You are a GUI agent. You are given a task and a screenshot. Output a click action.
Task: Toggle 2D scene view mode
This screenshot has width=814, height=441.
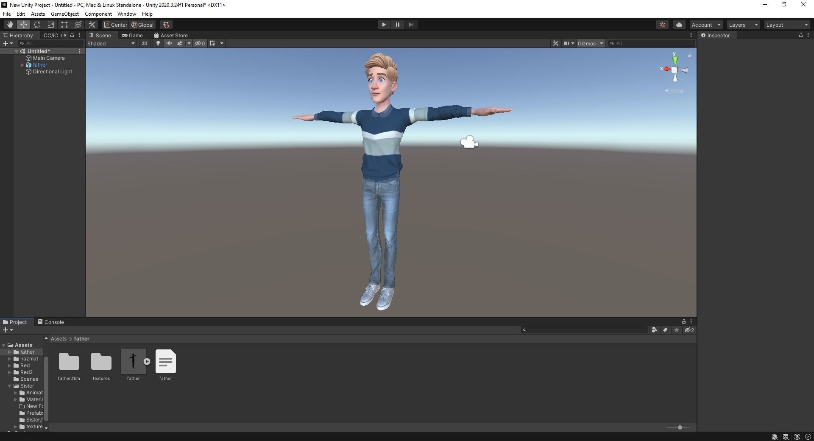tap(145, 43)
